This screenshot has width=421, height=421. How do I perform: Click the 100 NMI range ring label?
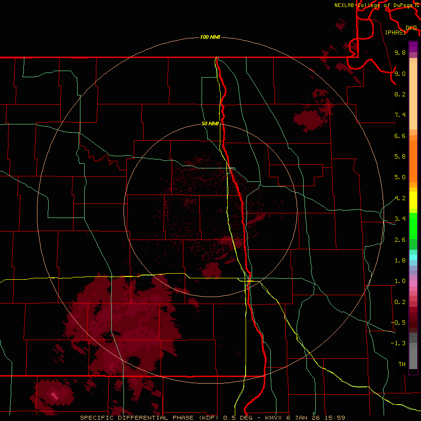click(x=210, y=37)
